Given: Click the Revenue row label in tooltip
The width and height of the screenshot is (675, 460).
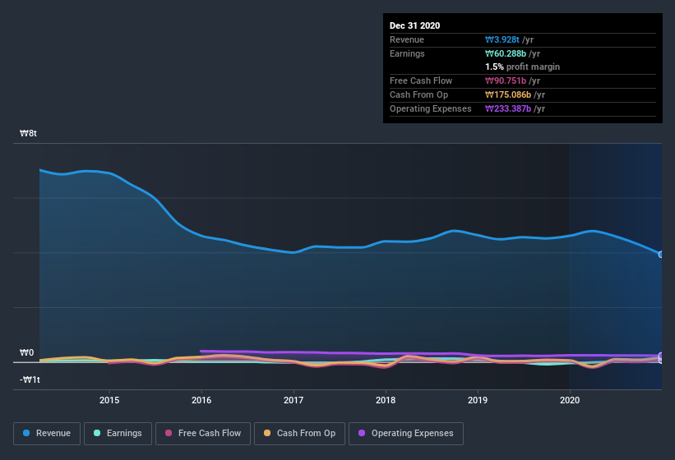Looking at the screenshot, I should coord(407,39).
